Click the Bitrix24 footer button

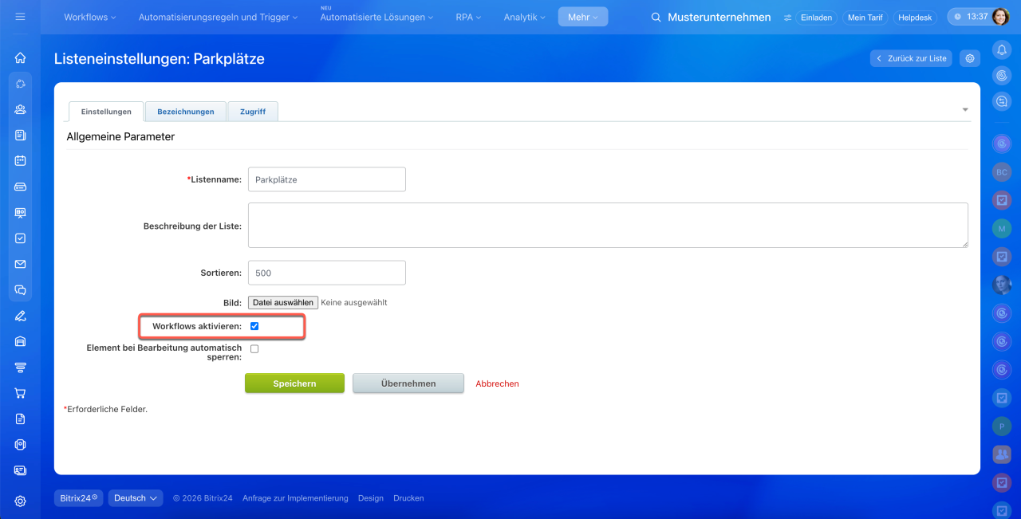(79, 498)
